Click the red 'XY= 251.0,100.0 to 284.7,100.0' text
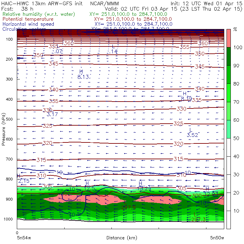 [133, 19]
